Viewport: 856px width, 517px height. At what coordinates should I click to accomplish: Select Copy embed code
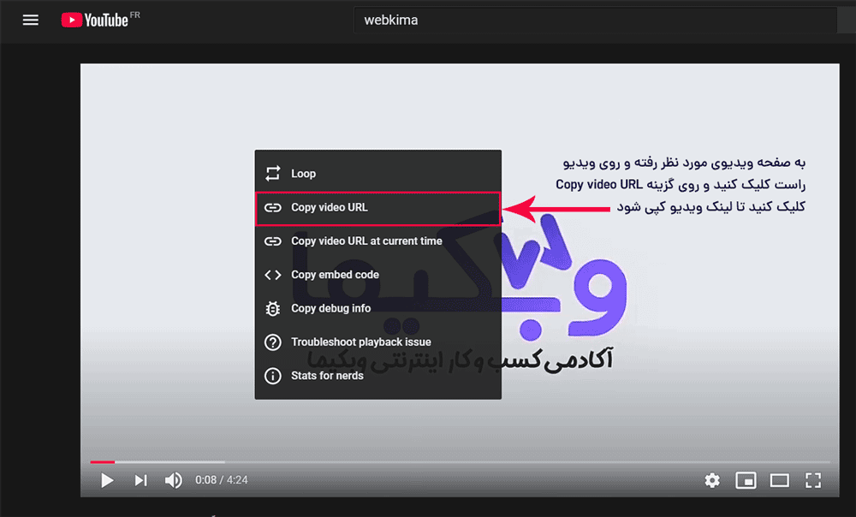pos(377,275)
